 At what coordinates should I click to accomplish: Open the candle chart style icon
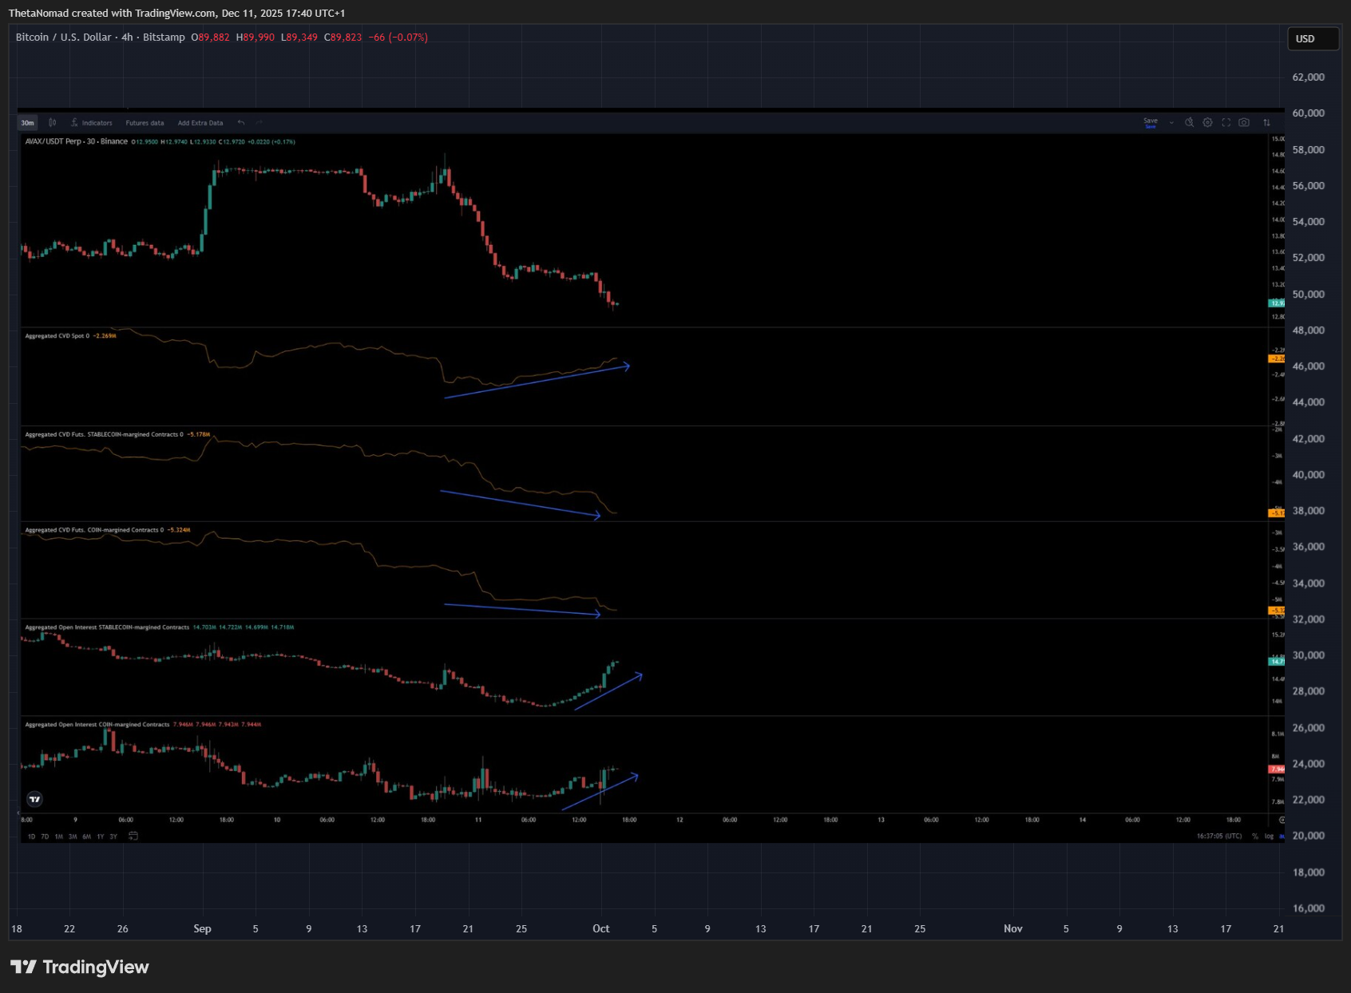[x=52, y=123]
